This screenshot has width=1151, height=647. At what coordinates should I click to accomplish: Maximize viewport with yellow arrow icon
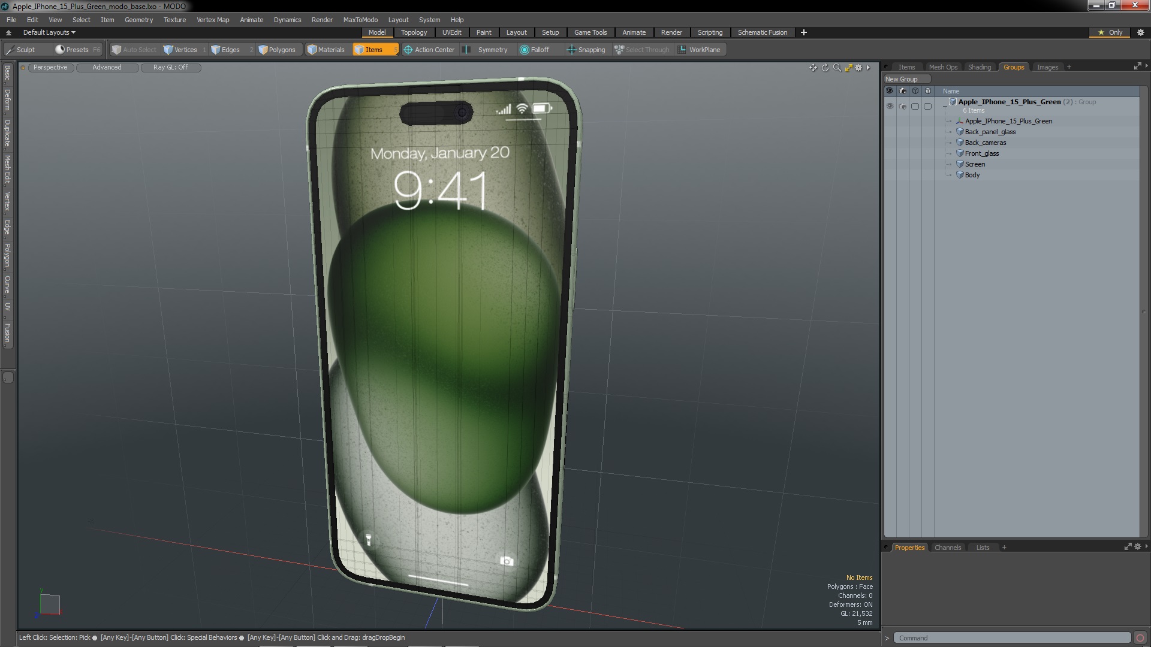(848, 68)
